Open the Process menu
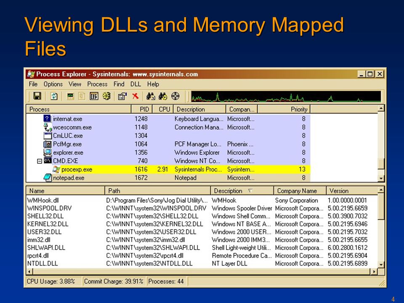 [x=97, y=84]
